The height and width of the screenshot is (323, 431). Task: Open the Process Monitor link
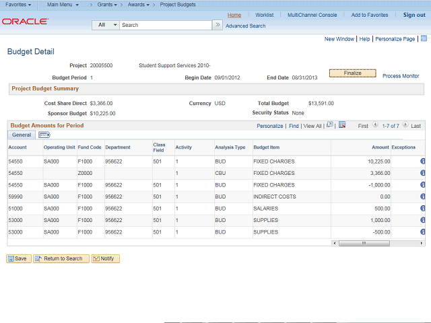401,76
